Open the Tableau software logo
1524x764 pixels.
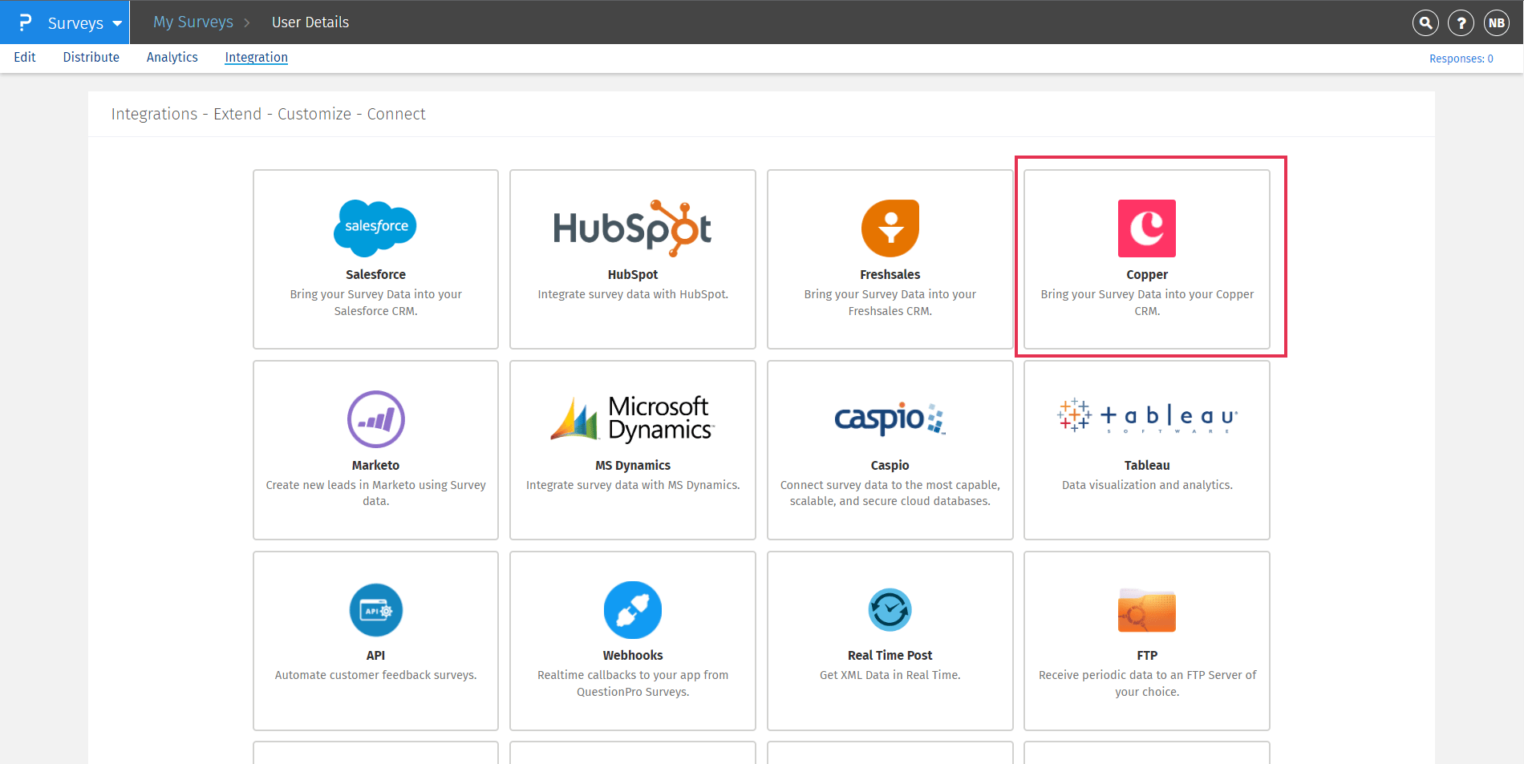coord(1146,416)
